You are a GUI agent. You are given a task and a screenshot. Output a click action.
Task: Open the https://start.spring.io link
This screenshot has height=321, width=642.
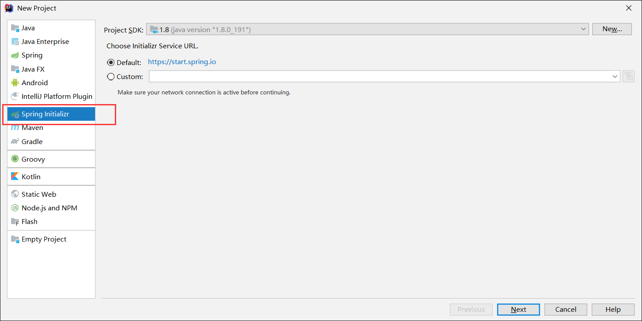pos(182,62)
